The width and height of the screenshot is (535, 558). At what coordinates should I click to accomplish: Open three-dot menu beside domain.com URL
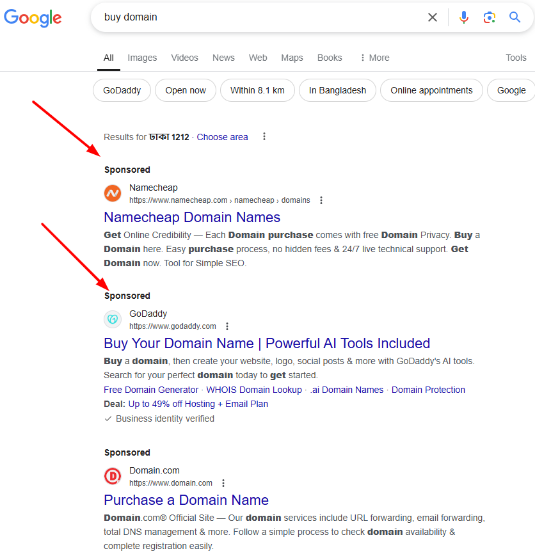(x=223, y=483)
